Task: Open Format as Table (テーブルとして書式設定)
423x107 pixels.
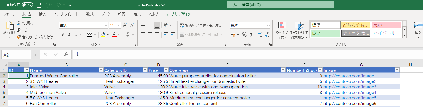Action: click(299, 30)
